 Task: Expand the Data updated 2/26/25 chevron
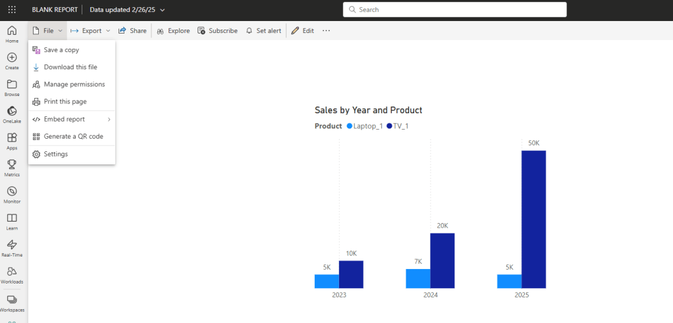click(163, 10)
